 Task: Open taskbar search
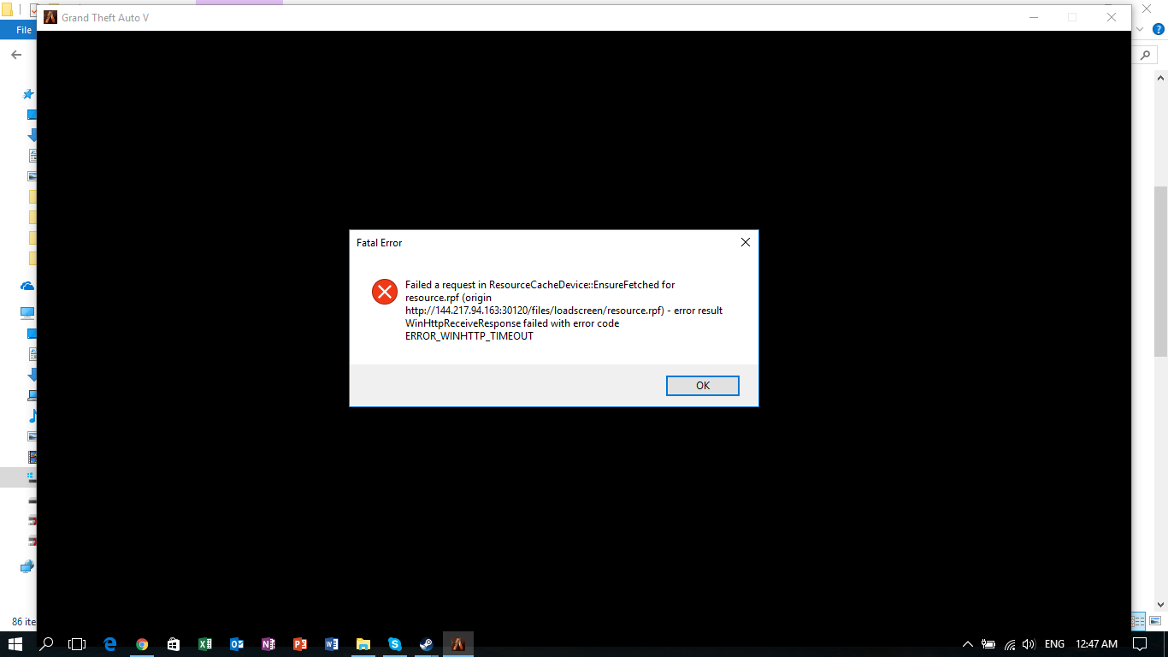pos(47,644)
